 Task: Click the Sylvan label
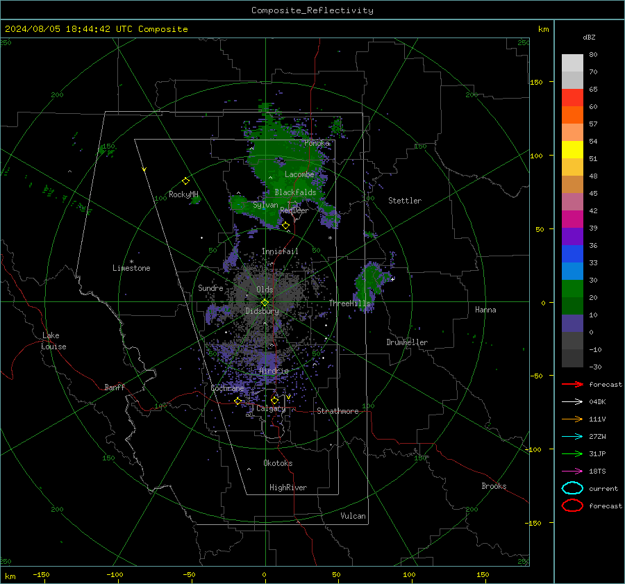[265, 205]
